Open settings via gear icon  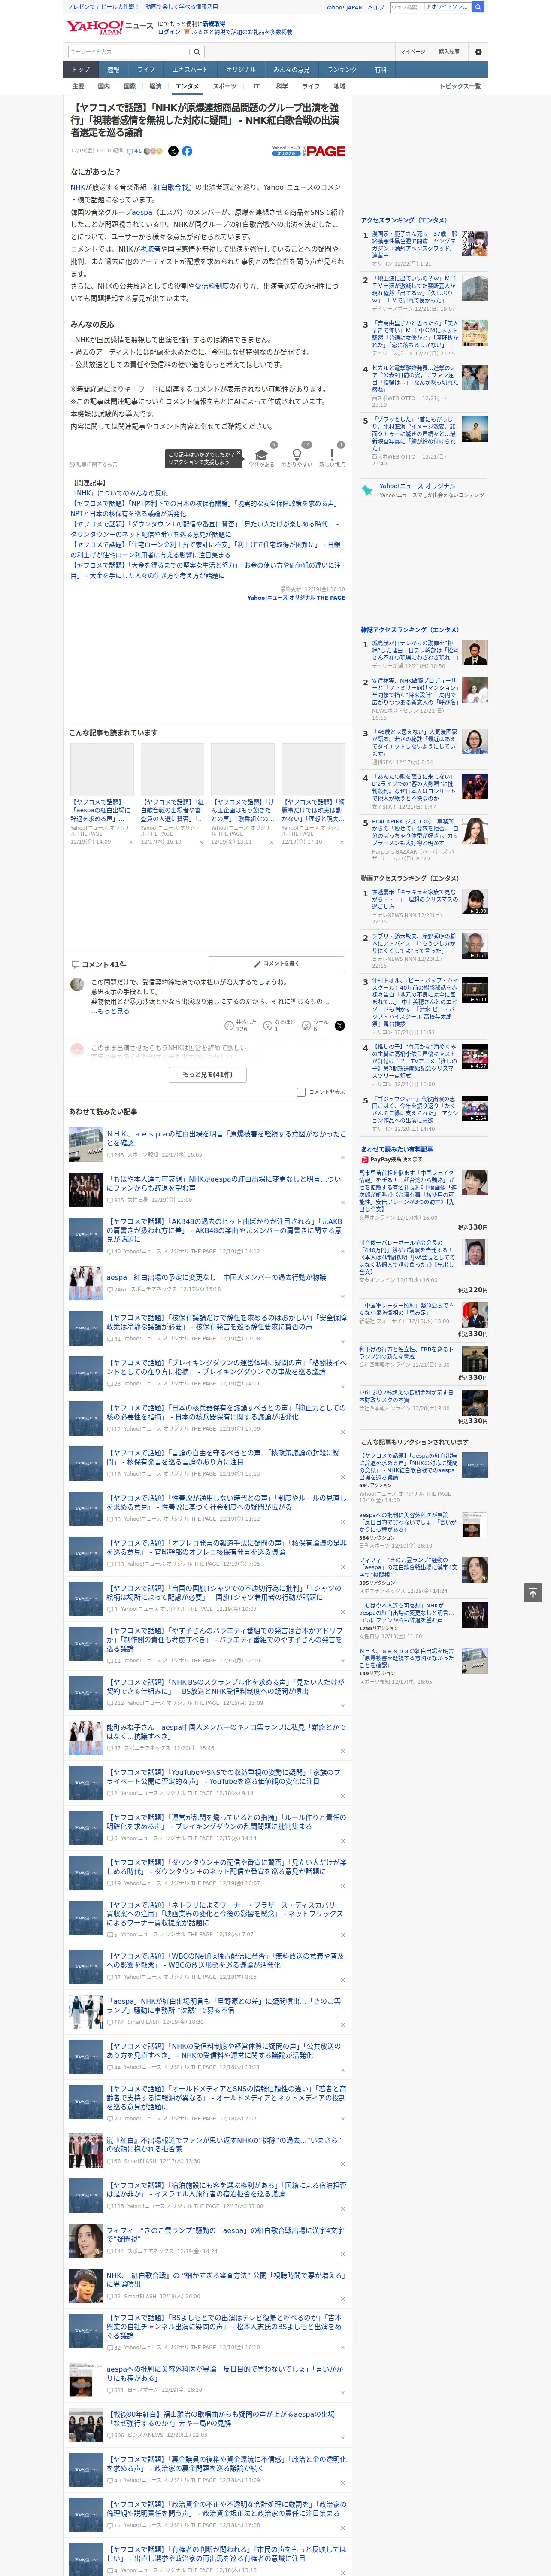point(478,52)
